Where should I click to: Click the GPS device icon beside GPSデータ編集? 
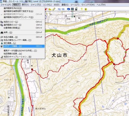tap(1, 46)
